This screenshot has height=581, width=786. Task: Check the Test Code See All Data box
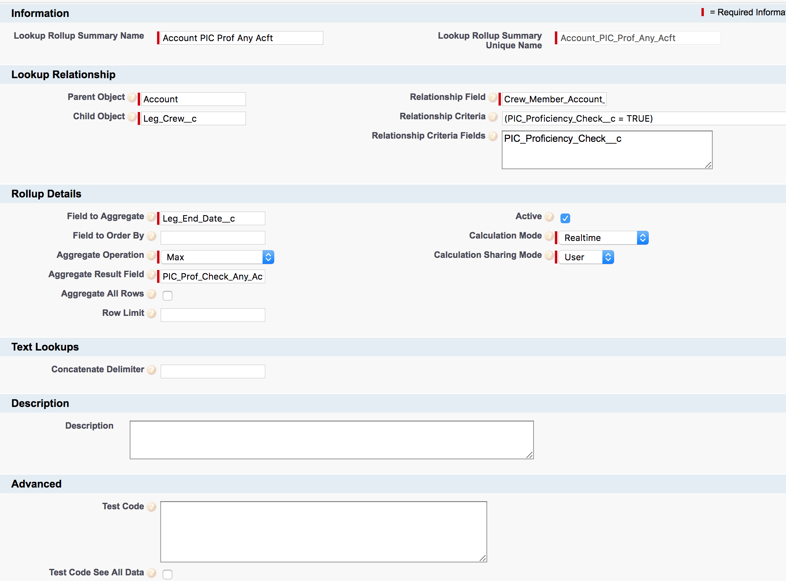[x=168, y=574]
